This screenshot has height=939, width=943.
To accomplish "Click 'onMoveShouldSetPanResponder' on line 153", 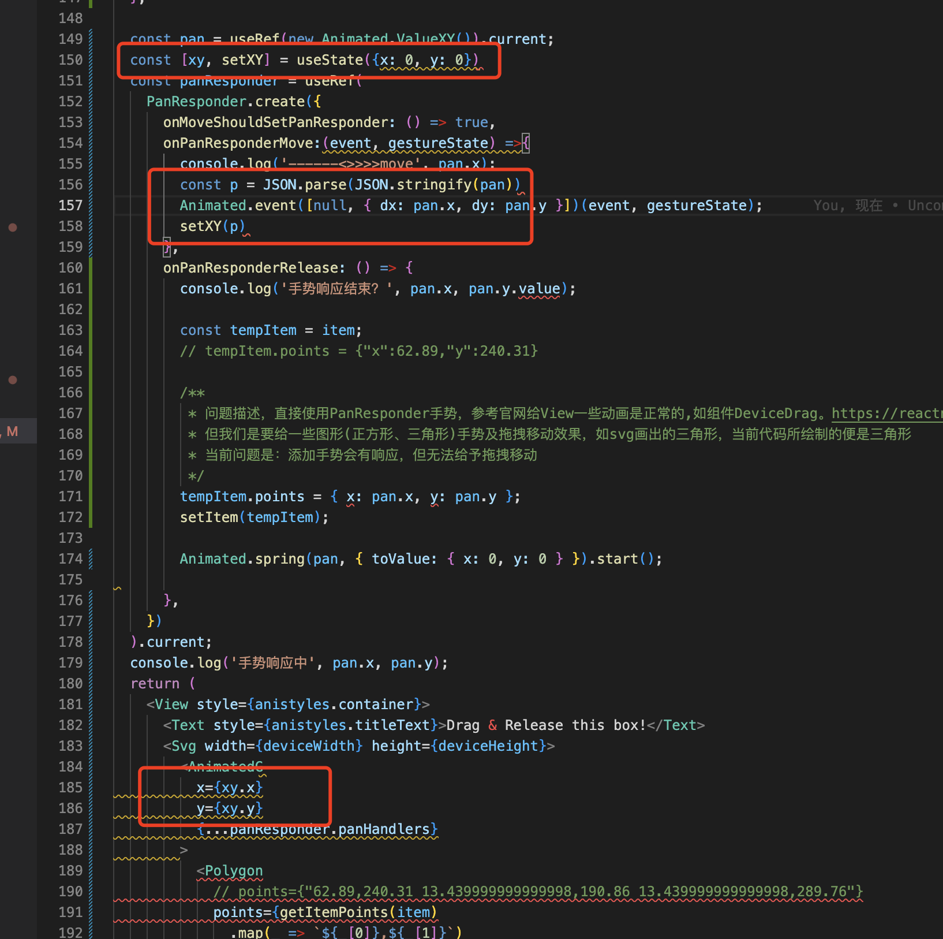I will point(275,122).
